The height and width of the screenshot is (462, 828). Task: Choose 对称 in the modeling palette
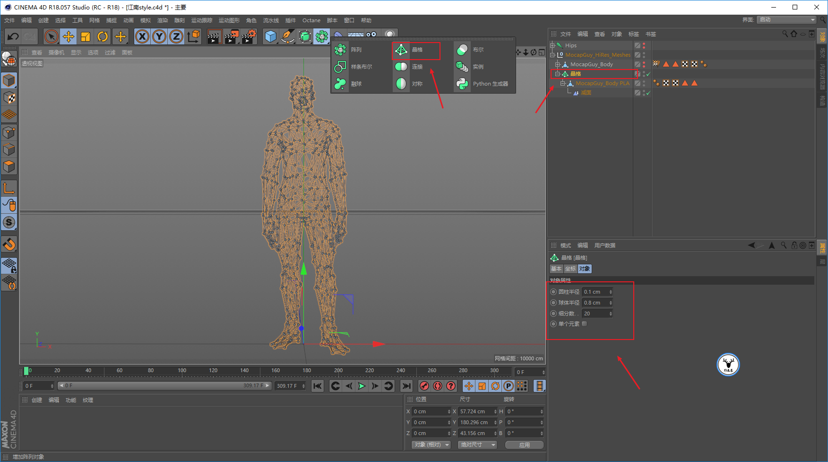[409, 84]
